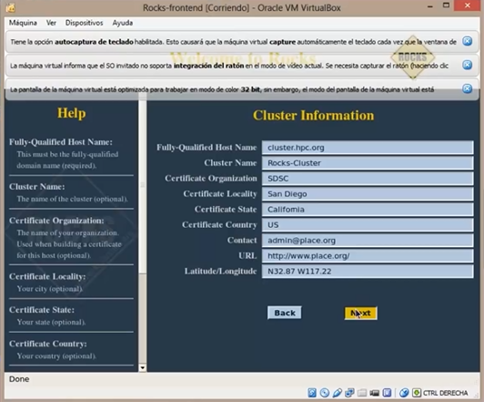Click 'Certificate State:' help heading
Image resolution: width=484 pixels, height=402 pixels.
coord(42,310)
